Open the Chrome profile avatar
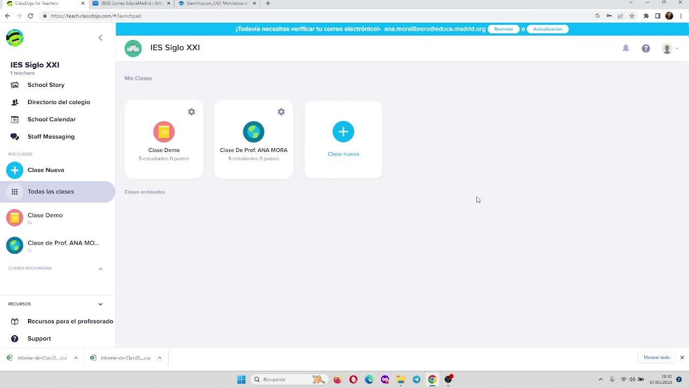This screenshot has width=689, height=388. (669, 16)
